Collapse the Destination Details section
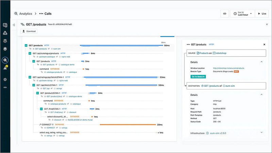The width and height of the screenshot is (272, 153). (x=261, y=95)
